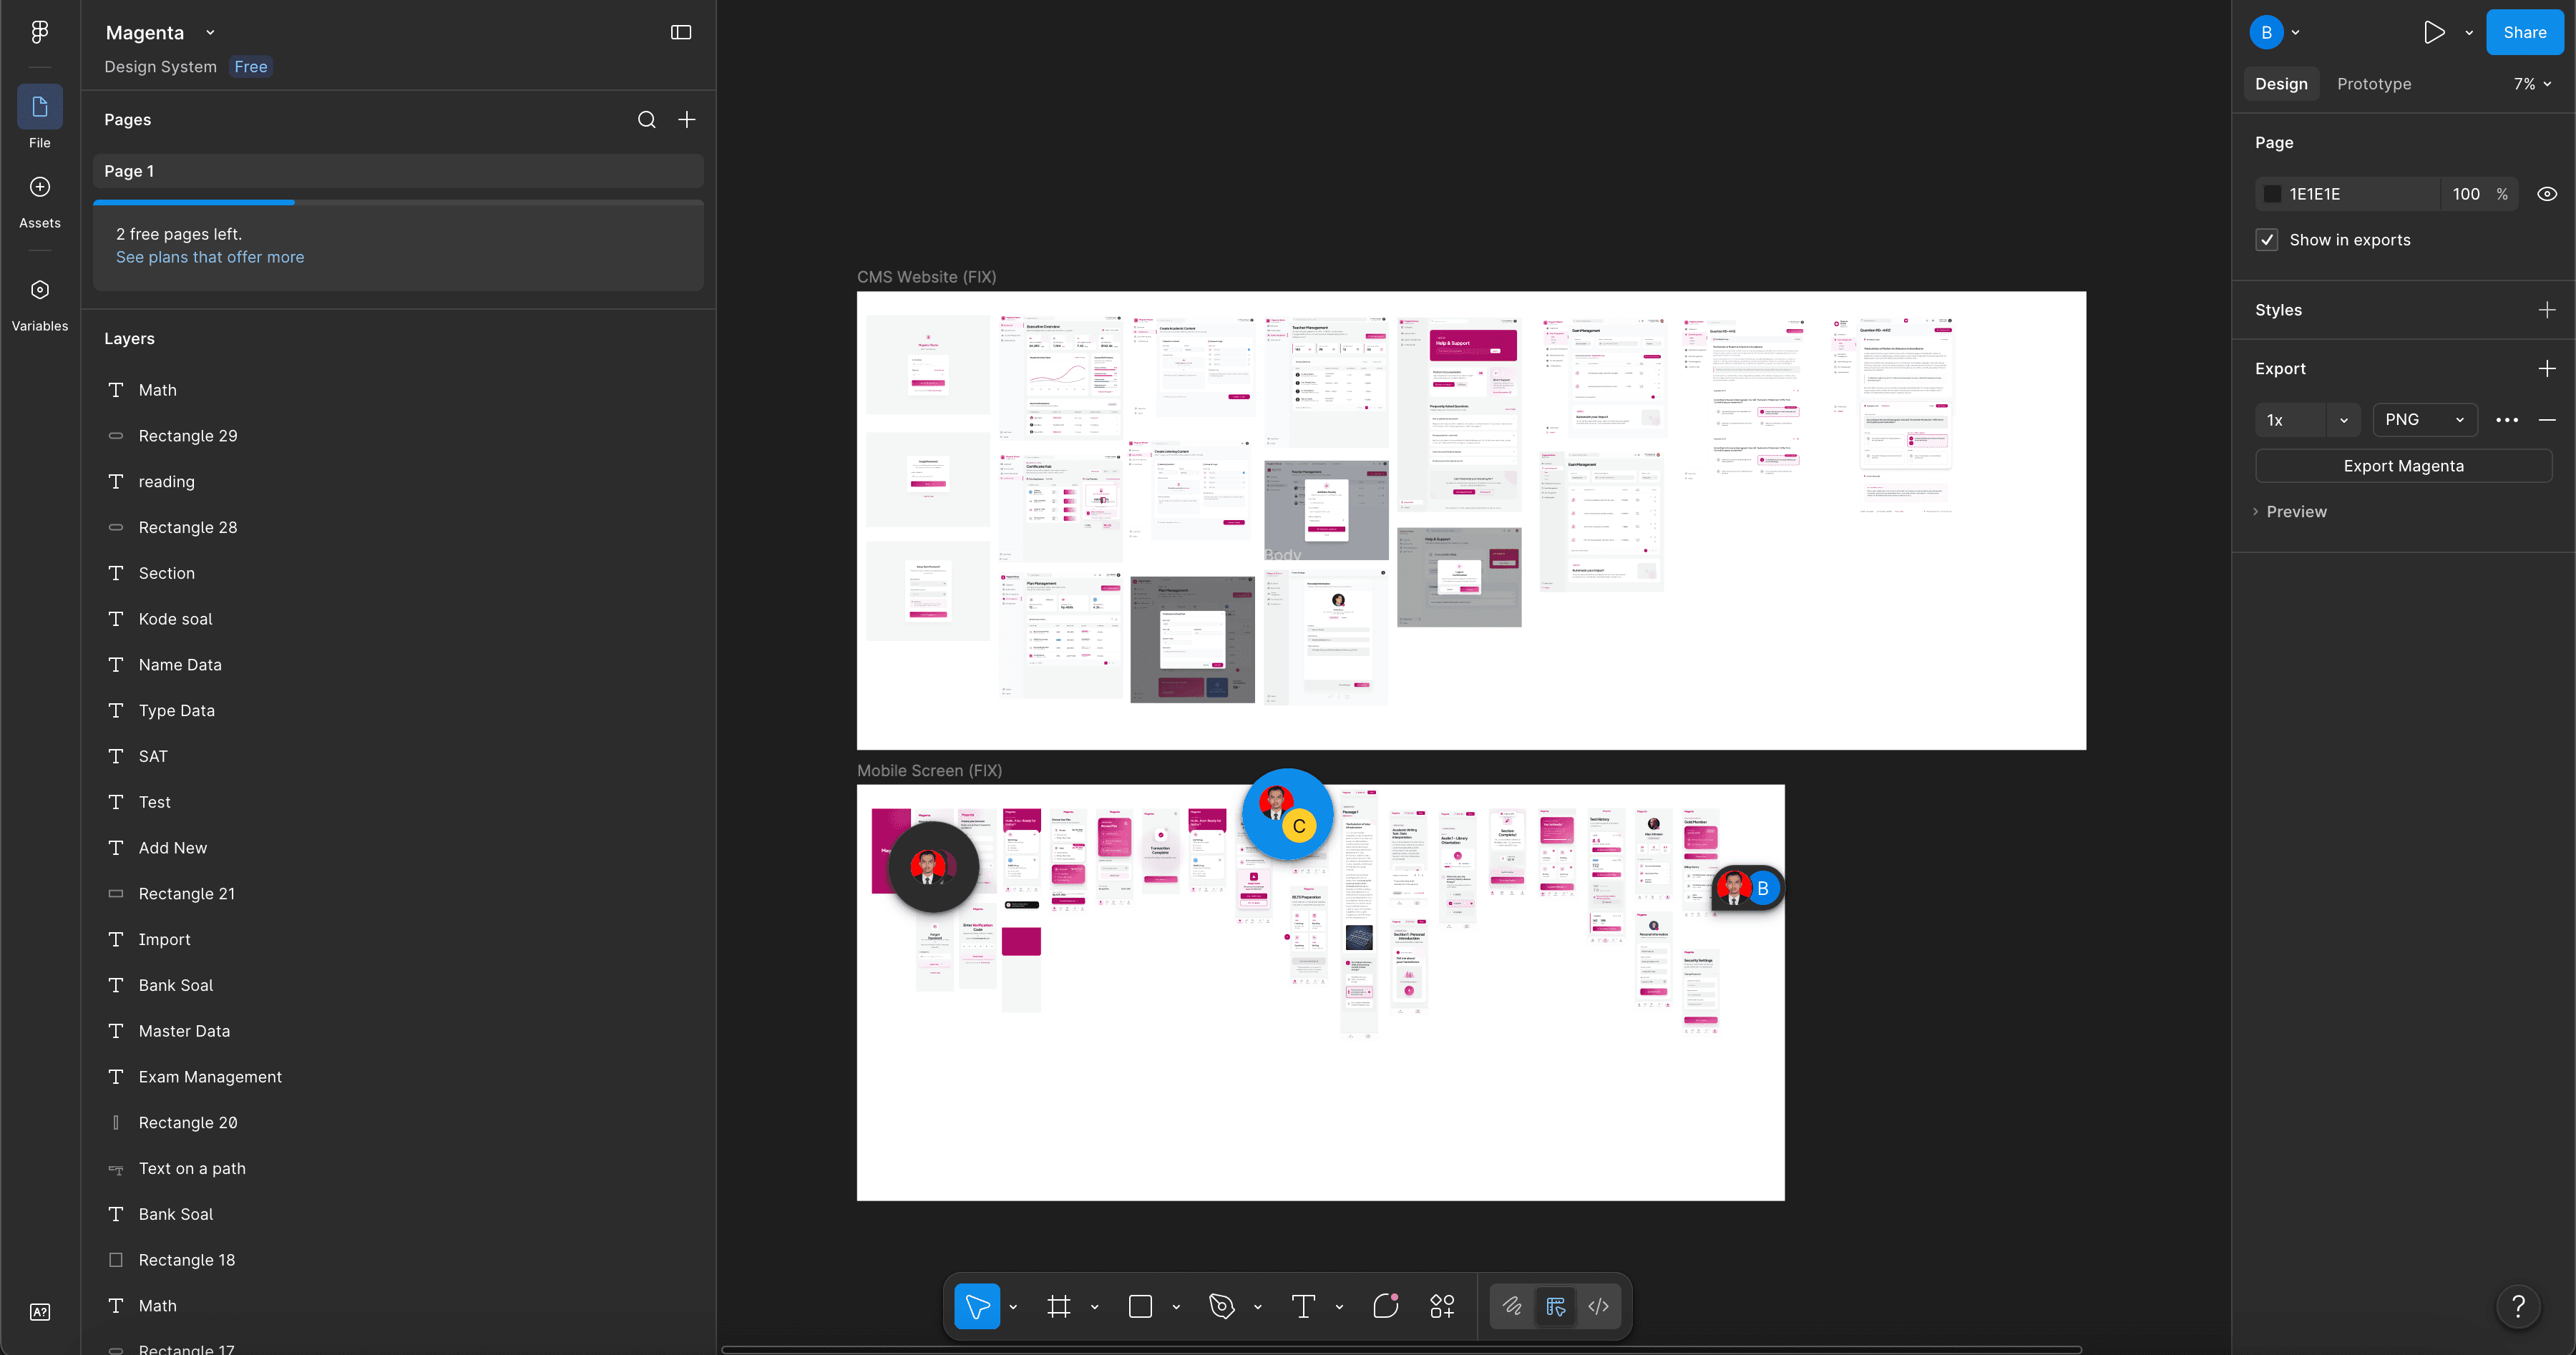Switch to Draw mode in the toolbar
The width and height of the screenshot is (2576, 1355).
click(x=1512, y=1306)
